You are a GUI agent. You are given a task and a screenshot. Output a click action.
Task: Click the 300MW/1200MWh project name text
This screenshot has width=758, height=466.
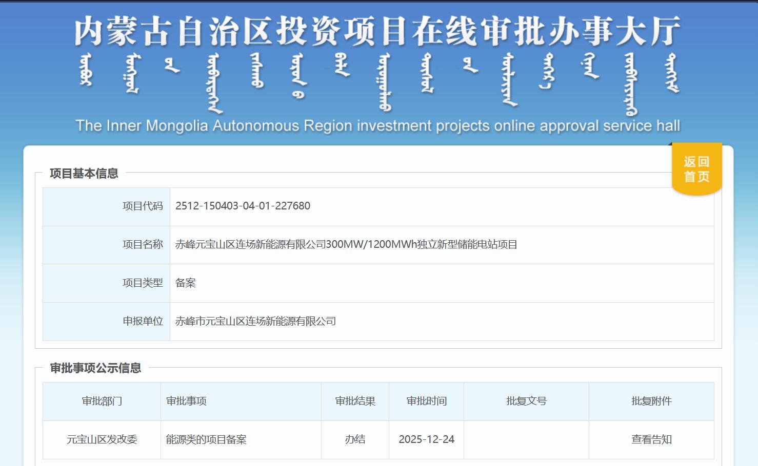346,245
